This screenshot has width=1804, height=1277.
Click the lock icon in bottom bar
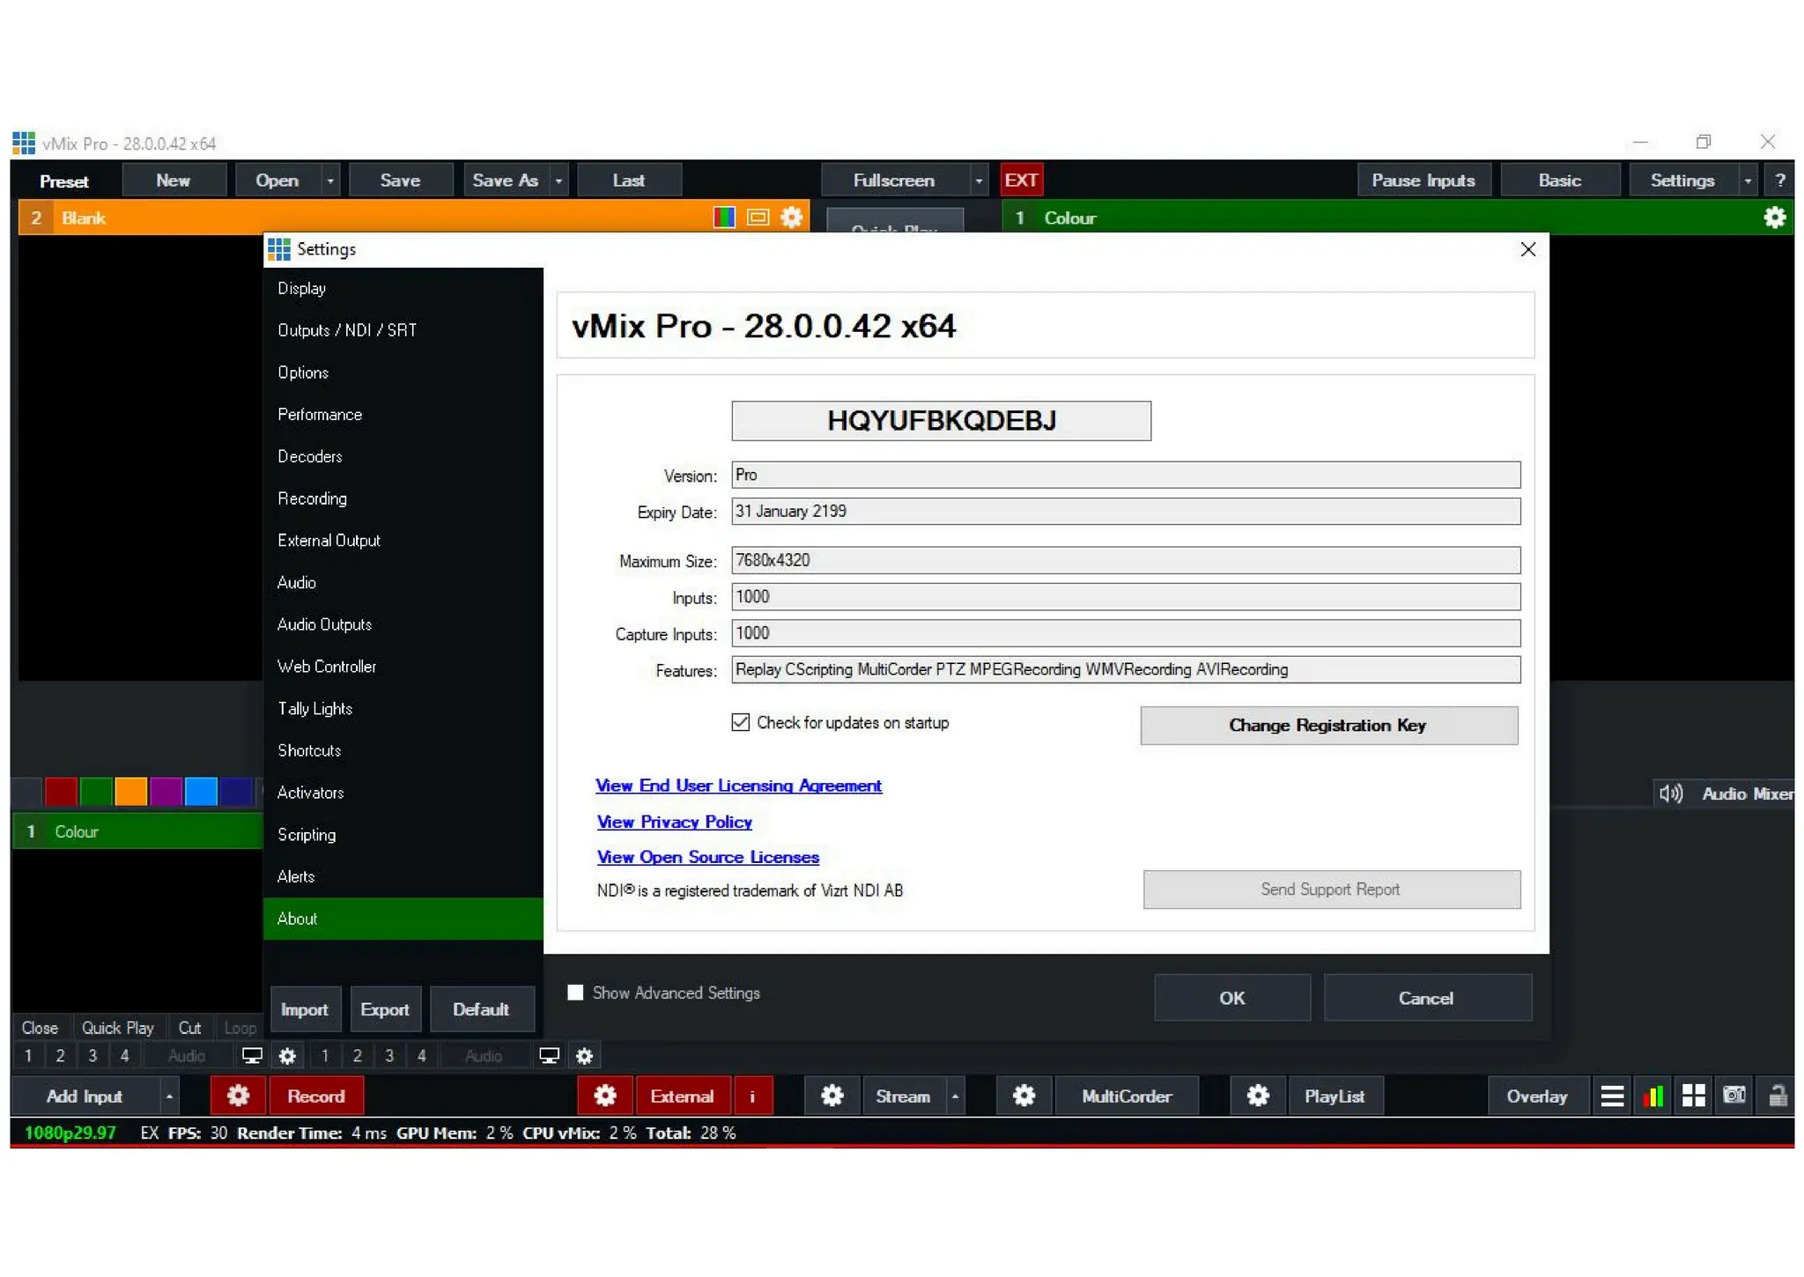point(1778,1096)
